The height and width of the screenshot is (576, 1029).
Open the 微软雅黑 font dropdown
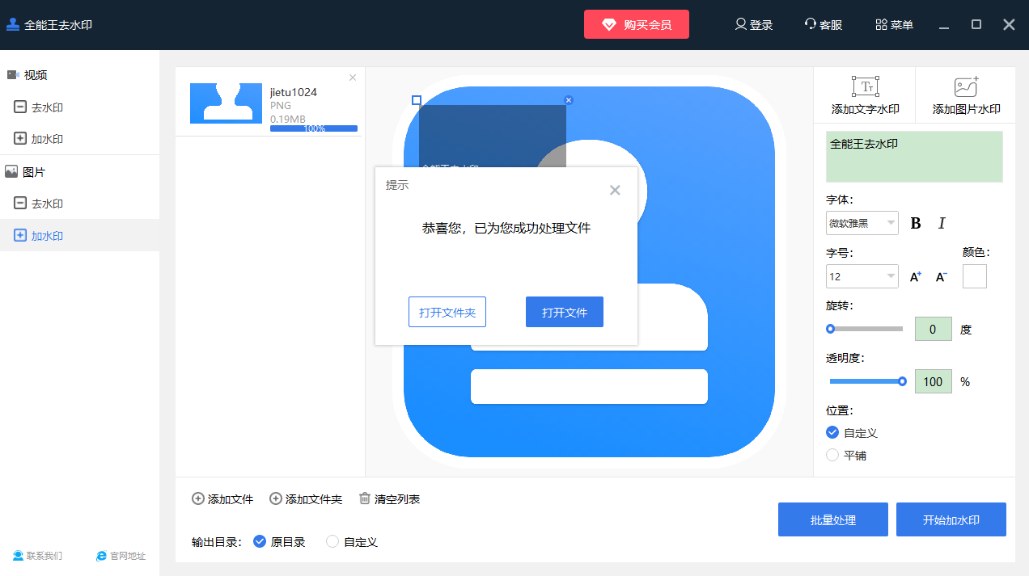pos(862,223)
